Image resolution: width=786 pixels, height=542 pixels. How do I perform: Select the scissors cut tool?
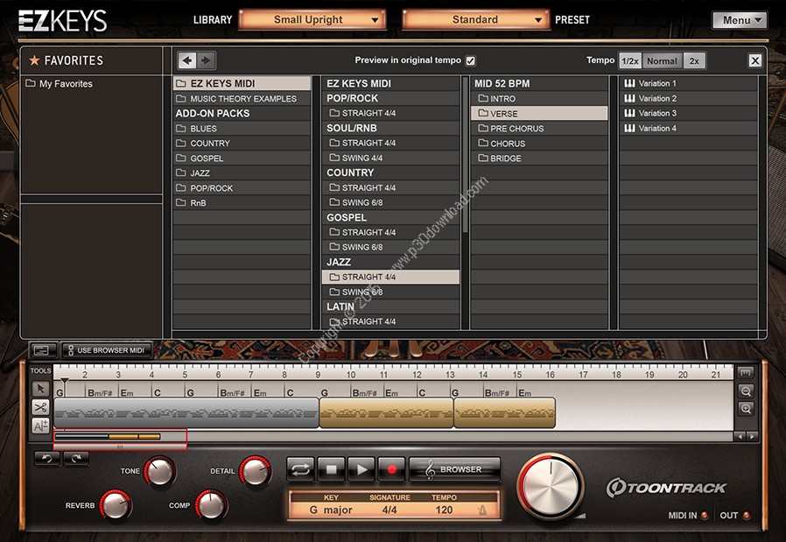click(40, 407)
